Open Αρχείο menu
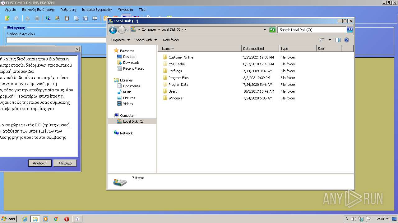 [x=11, y=10]
